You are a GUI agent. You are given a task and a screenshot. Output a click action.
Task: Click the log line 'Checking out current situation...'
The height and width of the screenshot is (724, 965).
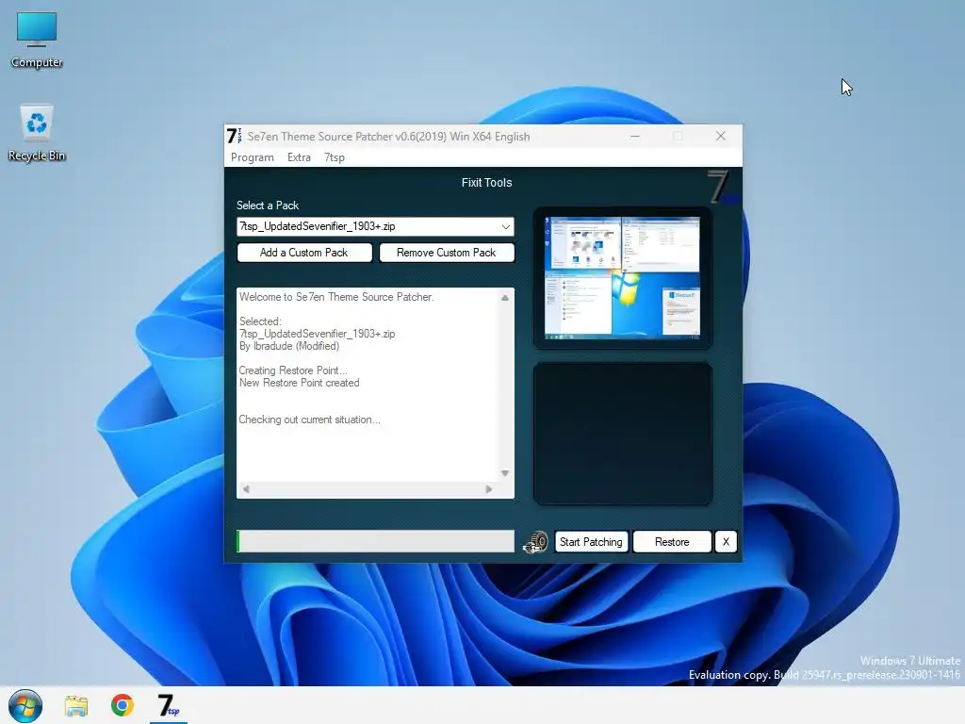point(309,420)
